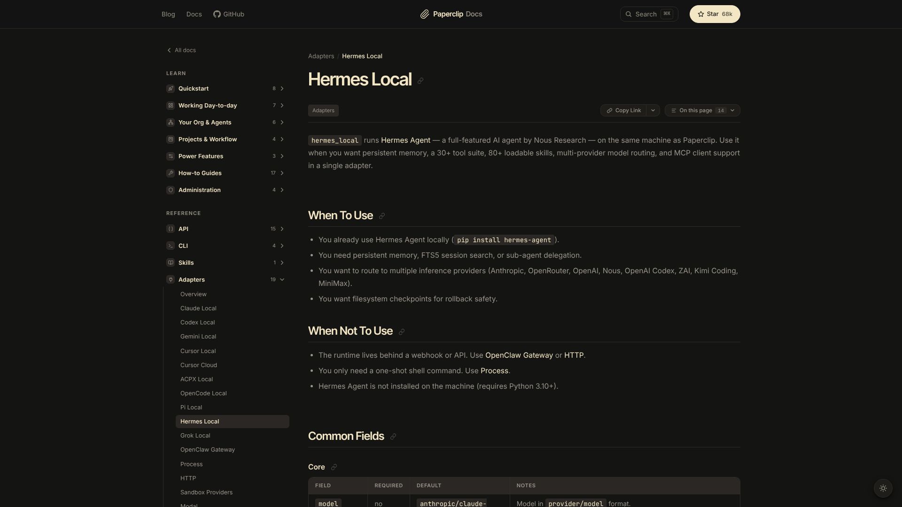Expand Your Org & Agents chevron

point(282,123)
